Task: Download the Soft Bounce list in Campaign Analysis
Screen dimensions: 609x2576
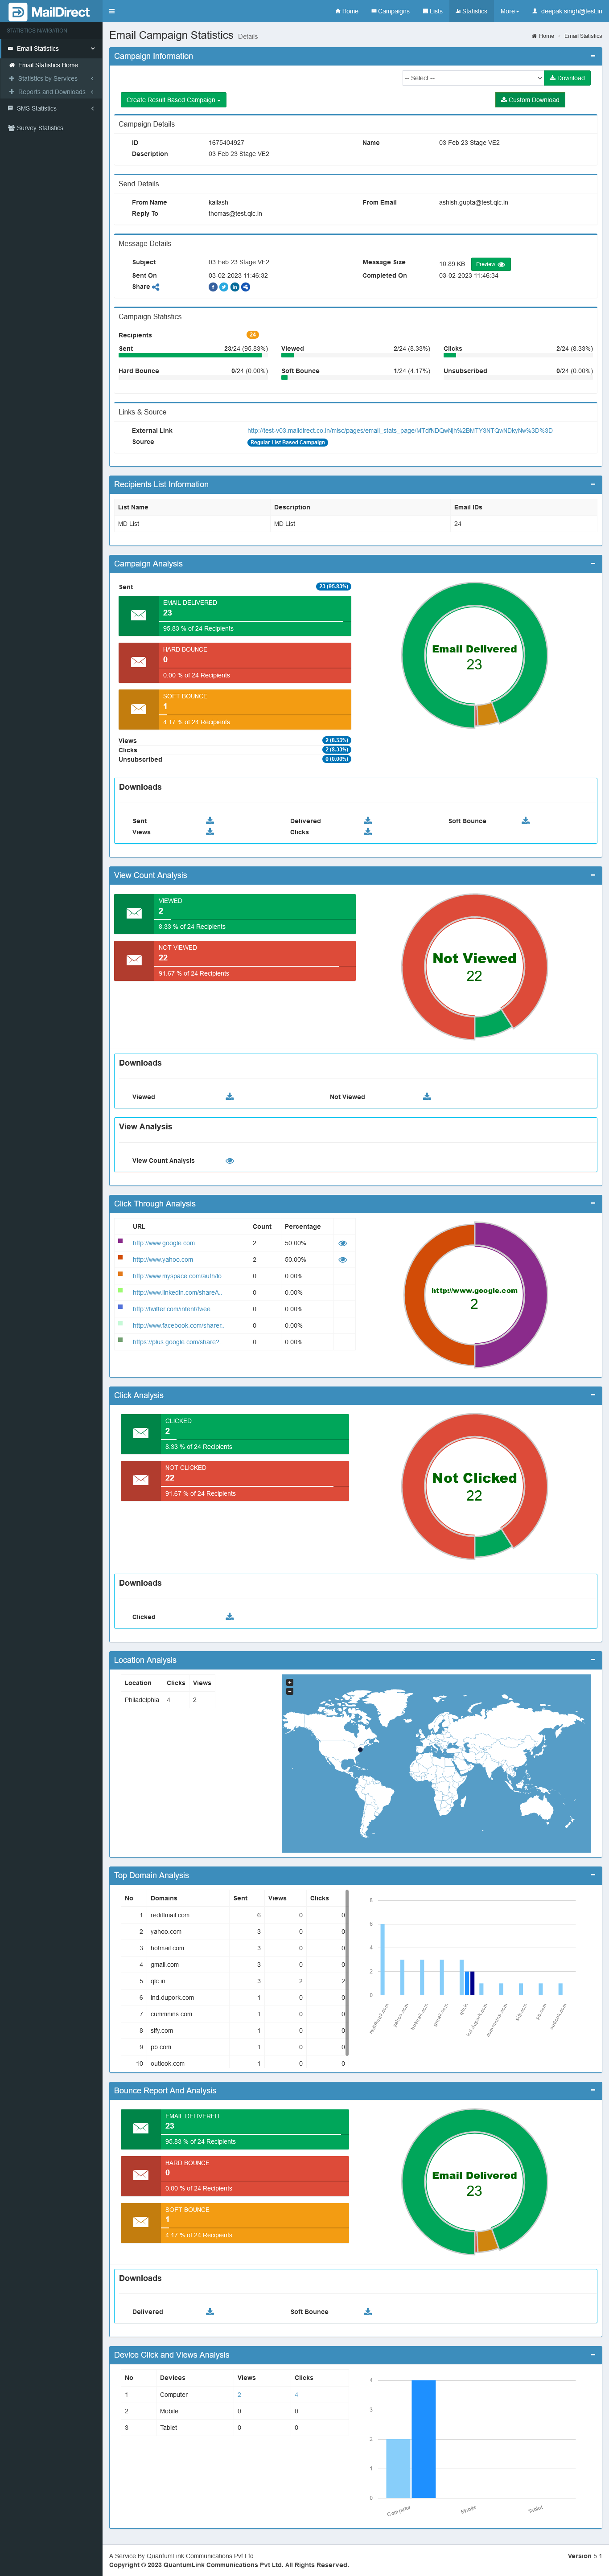Action: click(525, 821)
